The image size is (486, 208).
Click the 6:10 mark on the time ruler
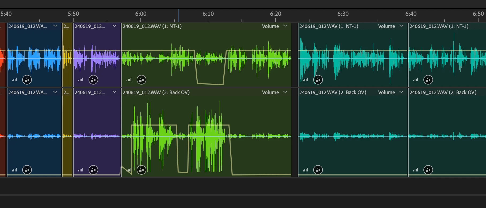[x=208, y=14]
